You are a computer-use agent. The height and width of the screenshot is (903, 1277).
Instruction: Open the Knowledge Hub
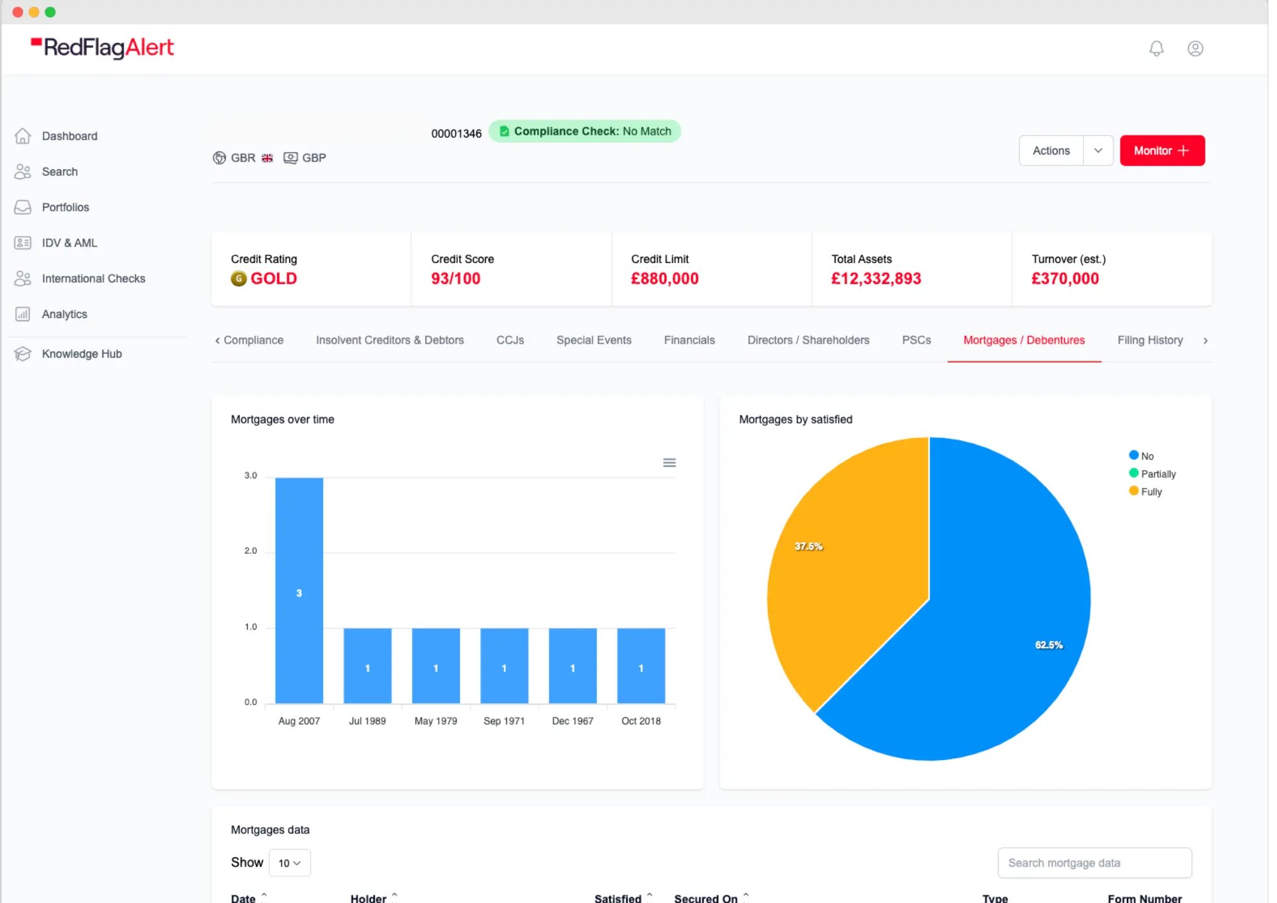click(82, 354)
